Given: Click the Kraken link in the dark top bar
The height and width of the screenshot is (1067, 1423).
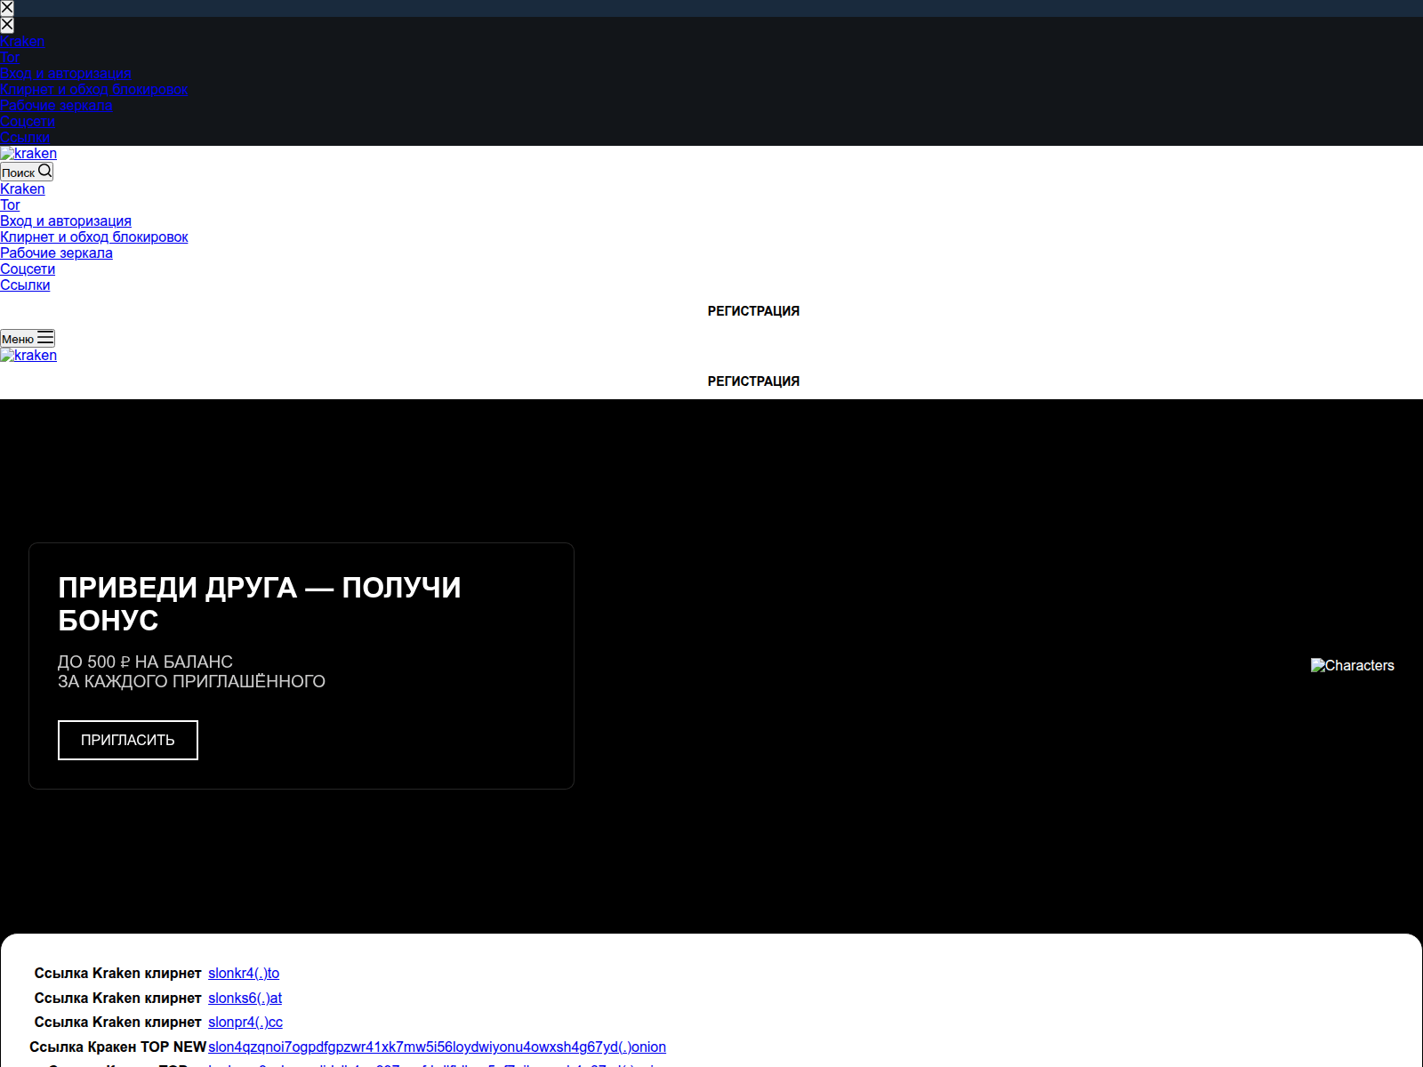Looking at the screenshot, I should point(22,41).
